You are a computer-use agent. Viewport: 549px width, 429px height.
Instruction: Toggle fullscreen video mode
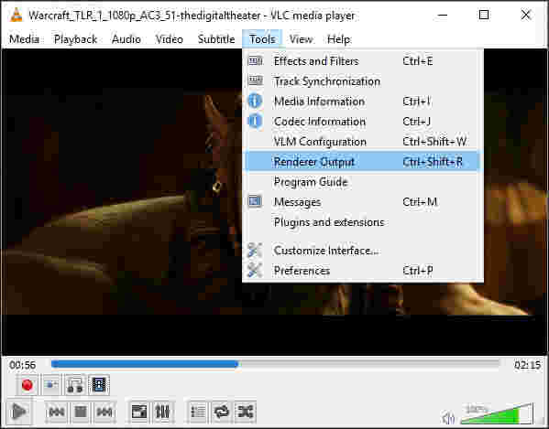138,413
